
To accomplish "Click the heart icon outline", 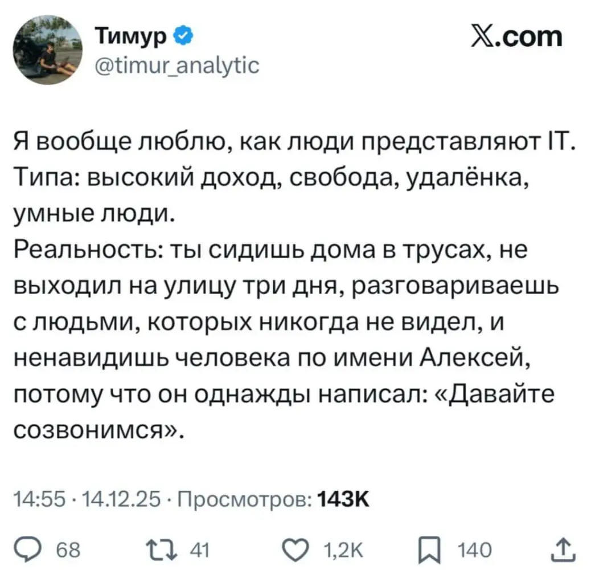I will 294,549.
